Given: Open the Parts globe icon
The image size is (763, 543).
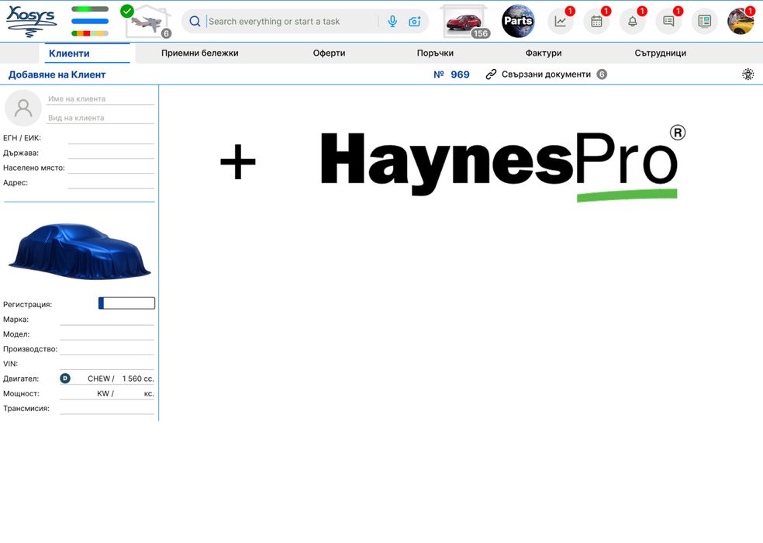Looking at the screenshot, I should click(518, 21).
